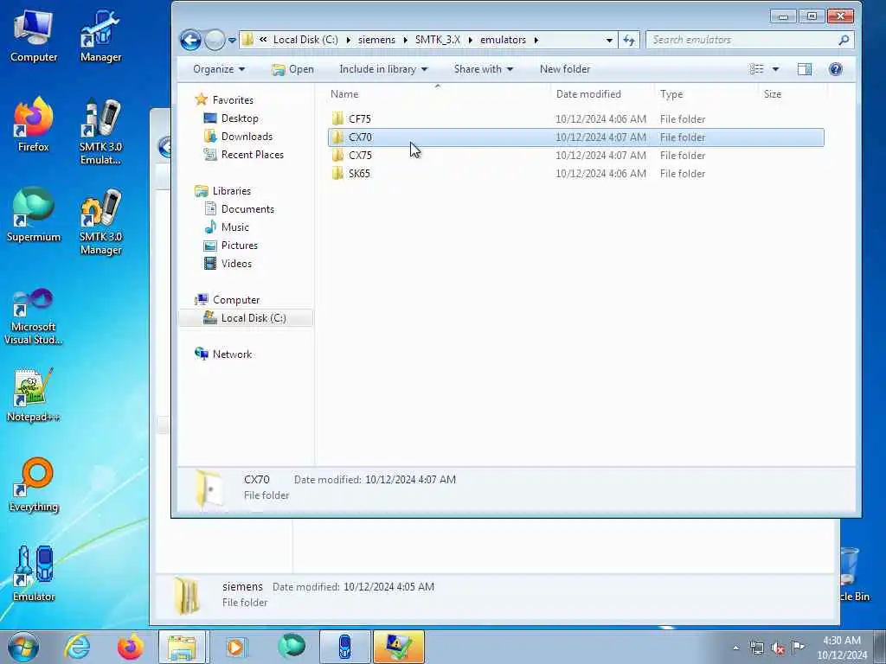
Task: Open Microsoft Visual Studio desktop shortcut
Action: [34, 316]
